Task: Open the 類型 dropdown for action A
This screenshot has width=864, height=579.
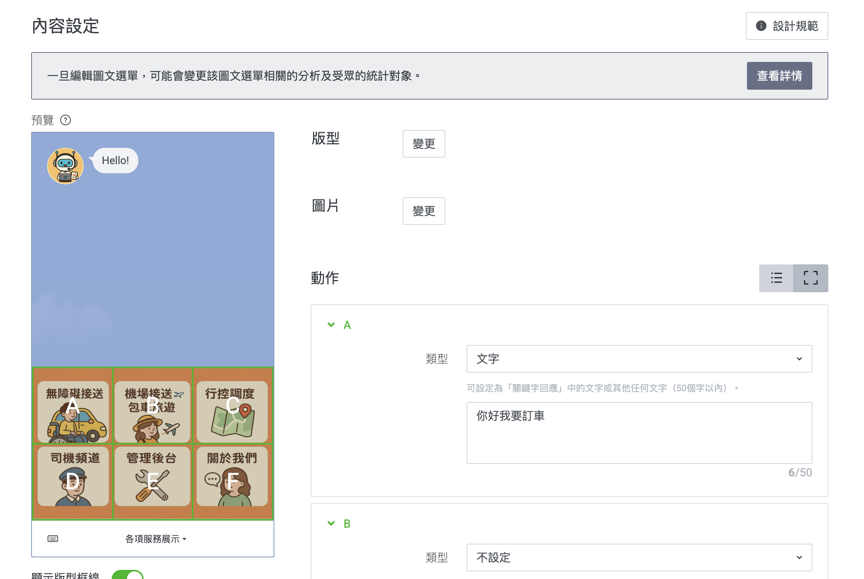Action: (x=638, y=359)
